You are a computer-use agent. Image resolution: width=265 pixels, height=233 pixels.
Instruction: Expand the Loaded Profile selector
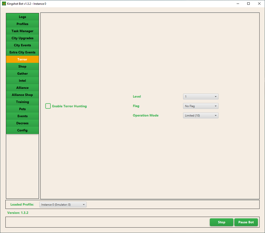(63, 204)
